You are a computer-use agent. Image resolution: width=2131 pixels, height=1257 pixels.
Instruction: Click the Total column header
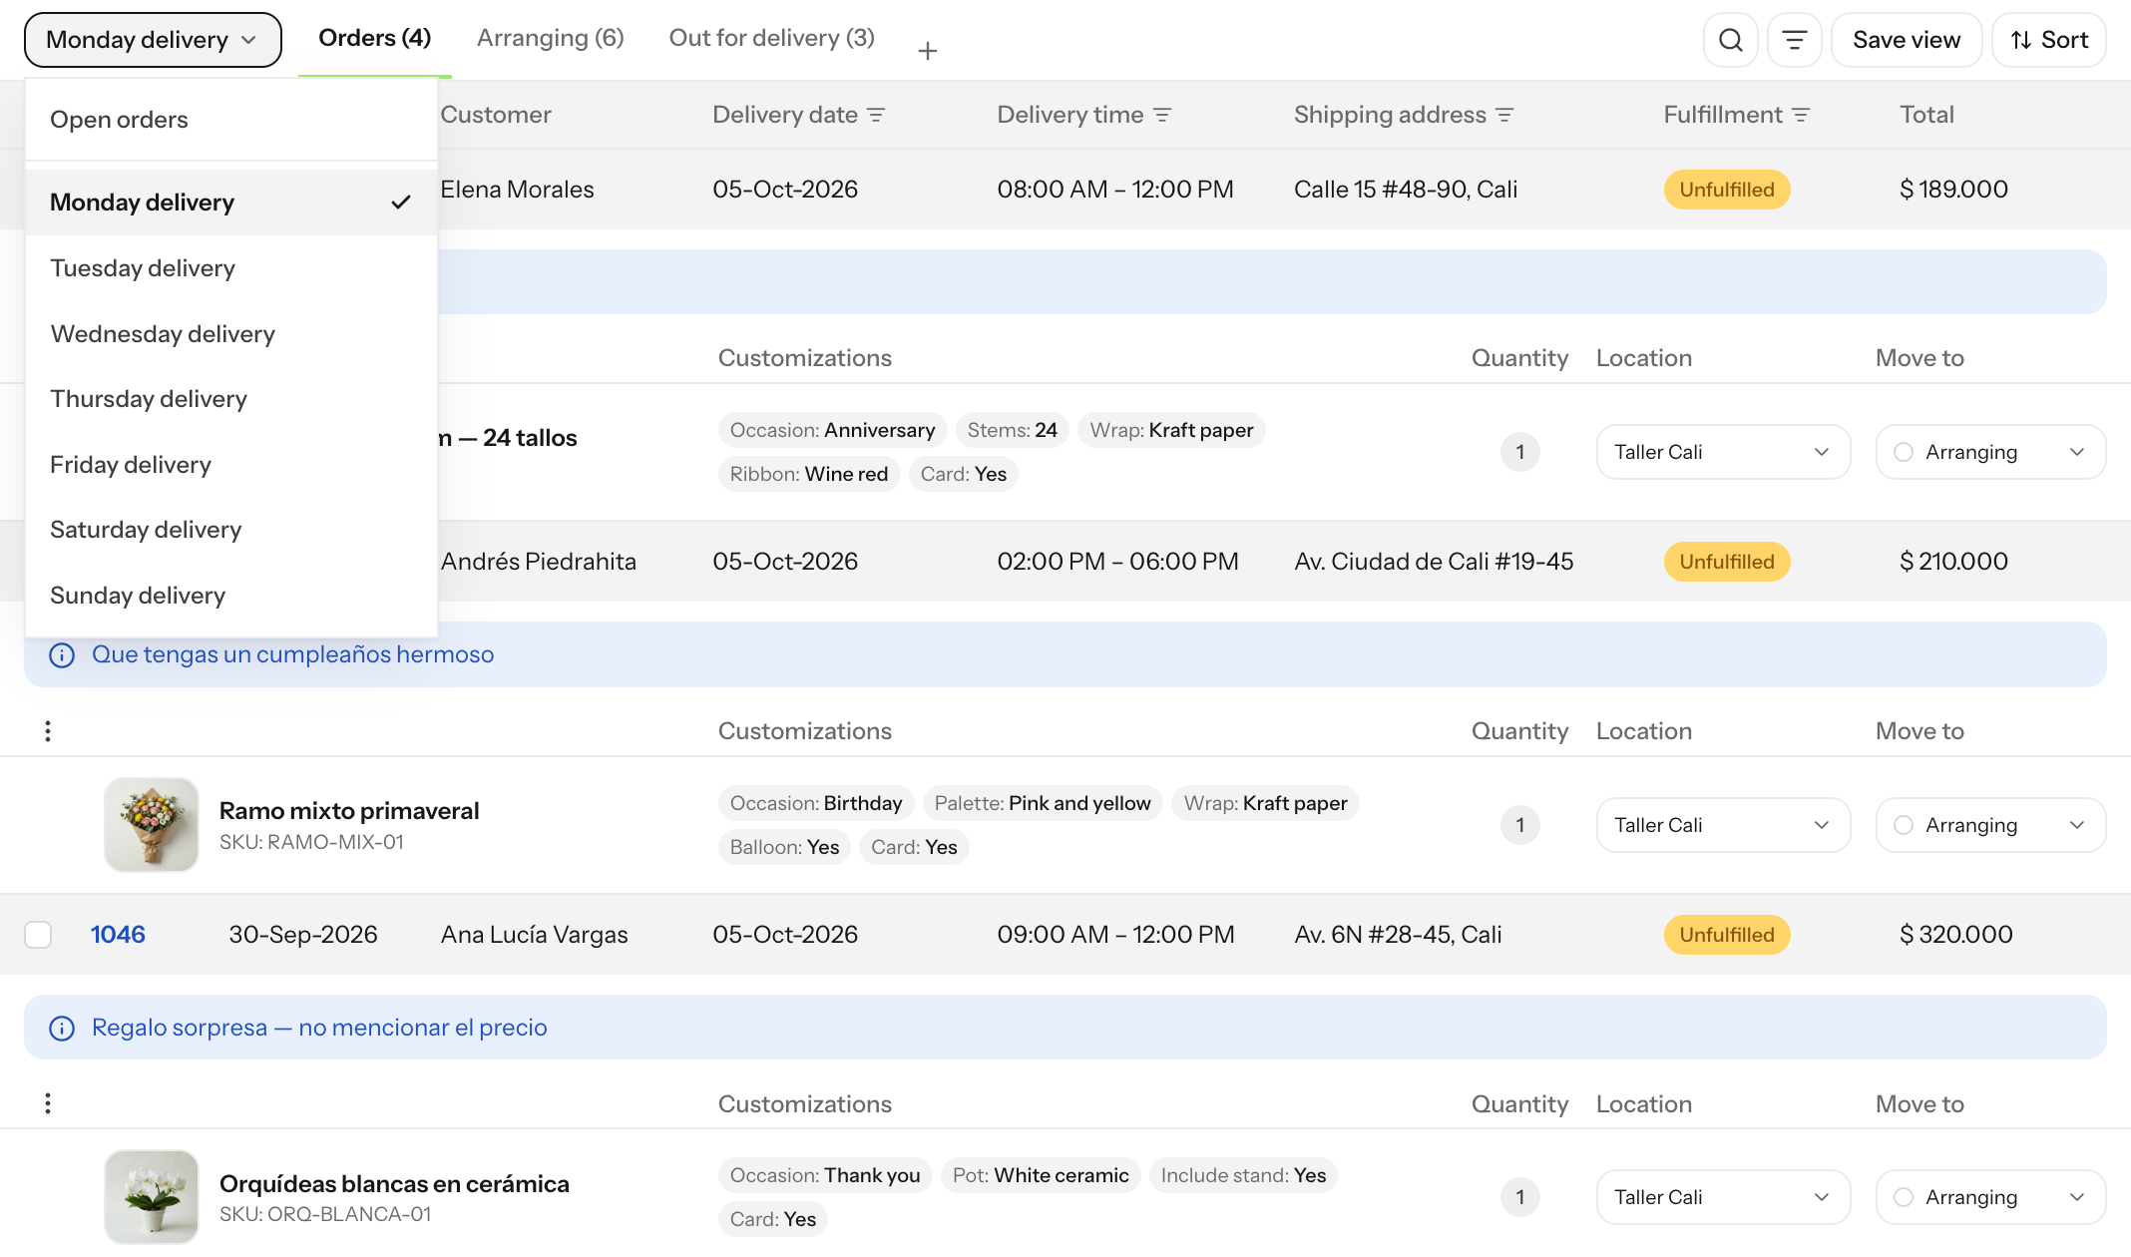coord(1926,116)
